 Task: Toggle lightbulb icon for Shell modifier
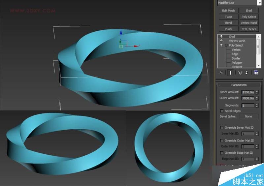pyautogui.click(x=221, y=37)
